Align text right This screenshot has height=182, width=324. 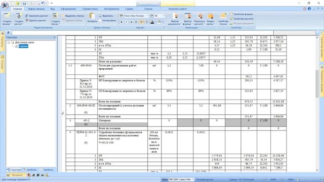coord(146,22)
